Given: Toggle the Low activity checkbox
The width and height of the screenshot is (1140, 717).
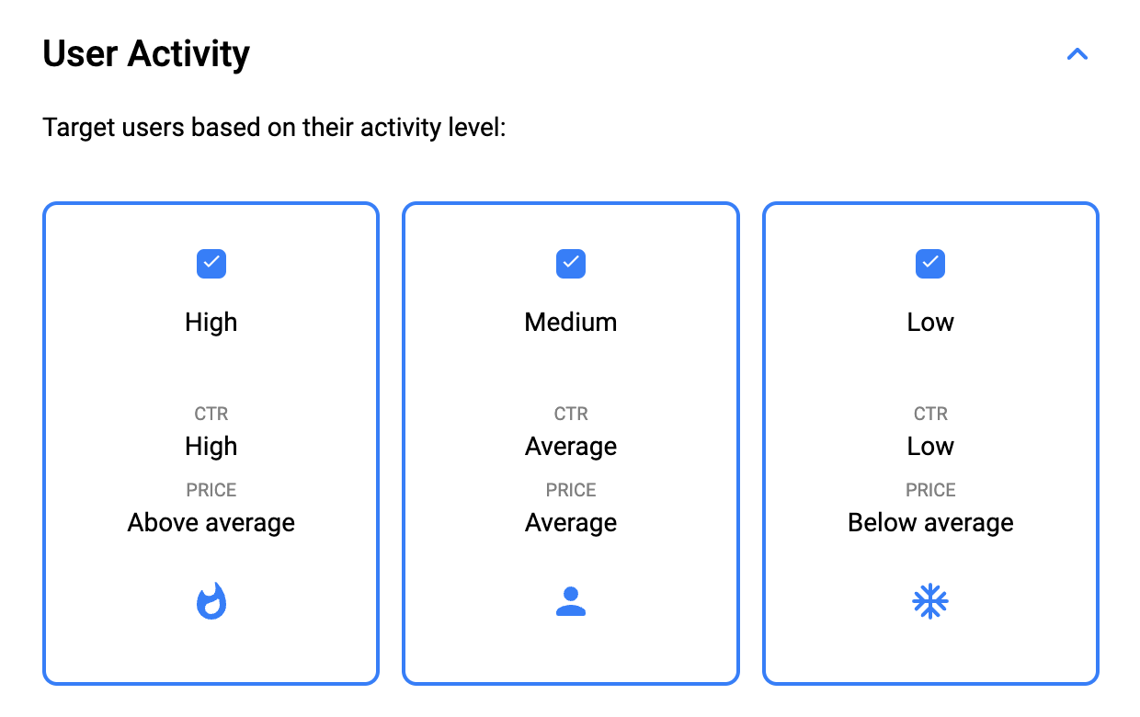Looking at the screenshot, I should tap(930, 264).
